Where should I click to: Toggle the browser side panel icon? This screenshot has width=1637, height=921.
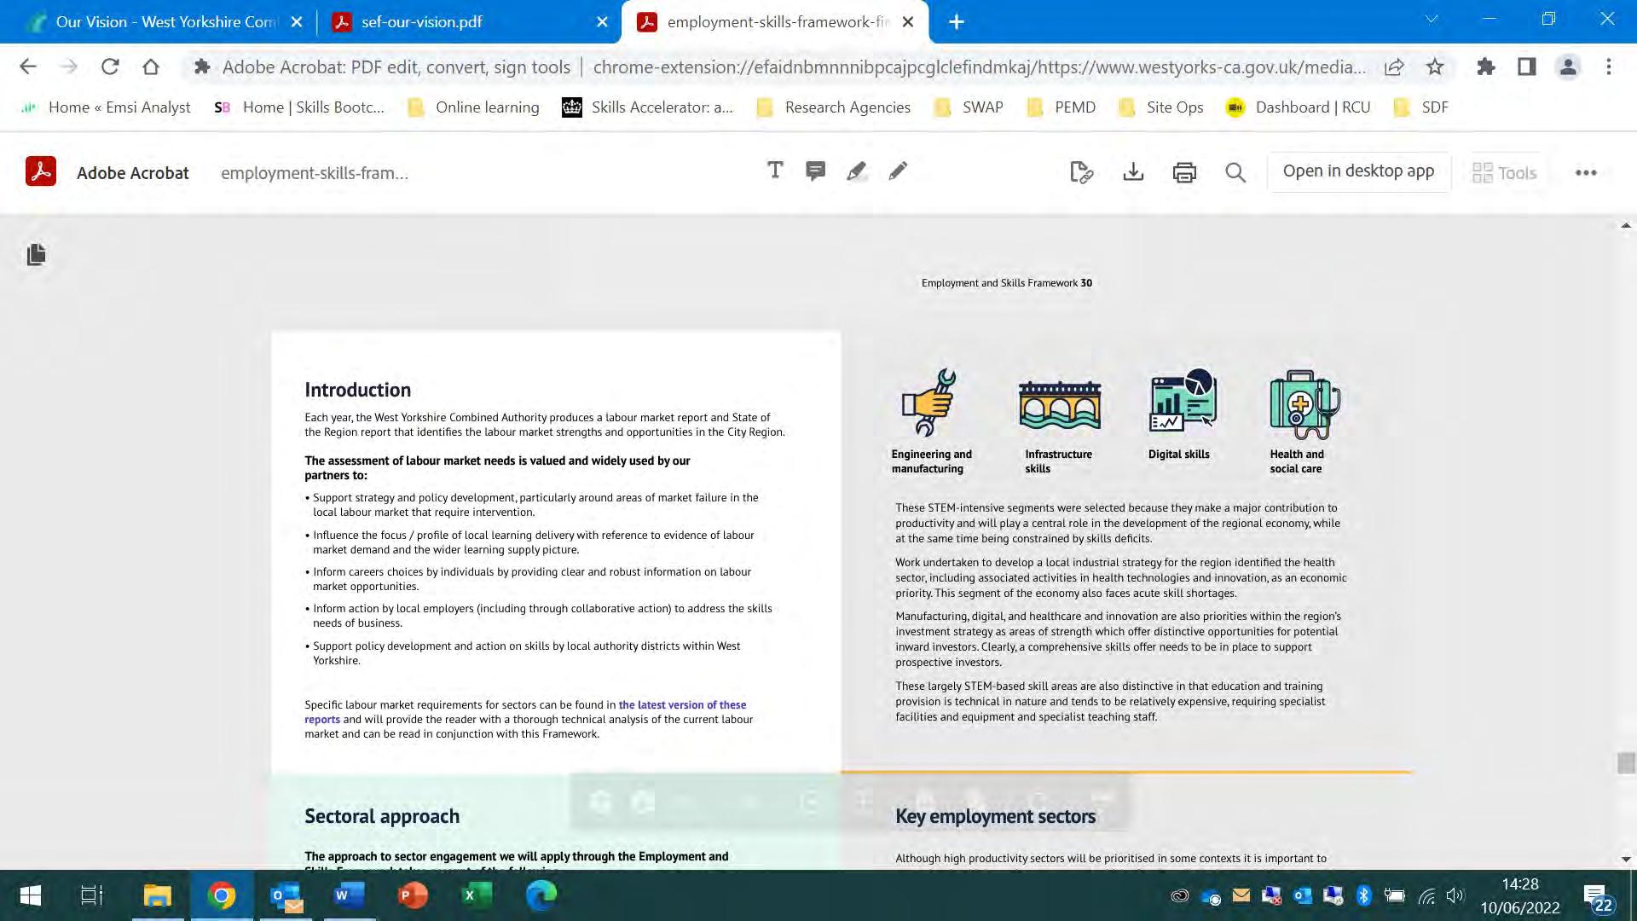[1526, 67]
